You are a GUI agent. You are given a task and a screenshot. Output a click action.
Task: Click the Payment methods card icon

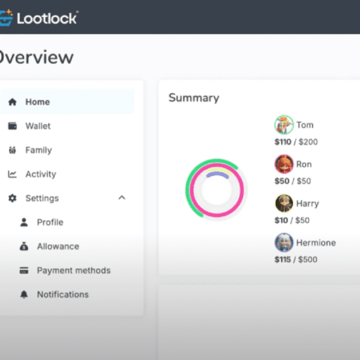(x=24, y=271)
